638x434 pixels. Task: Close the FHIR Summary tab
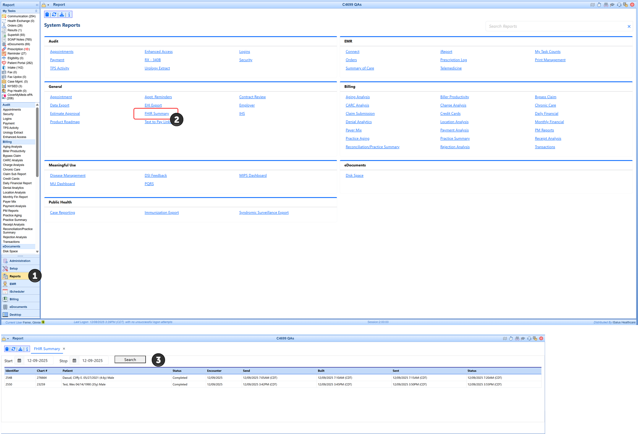(x=64, y=349)
